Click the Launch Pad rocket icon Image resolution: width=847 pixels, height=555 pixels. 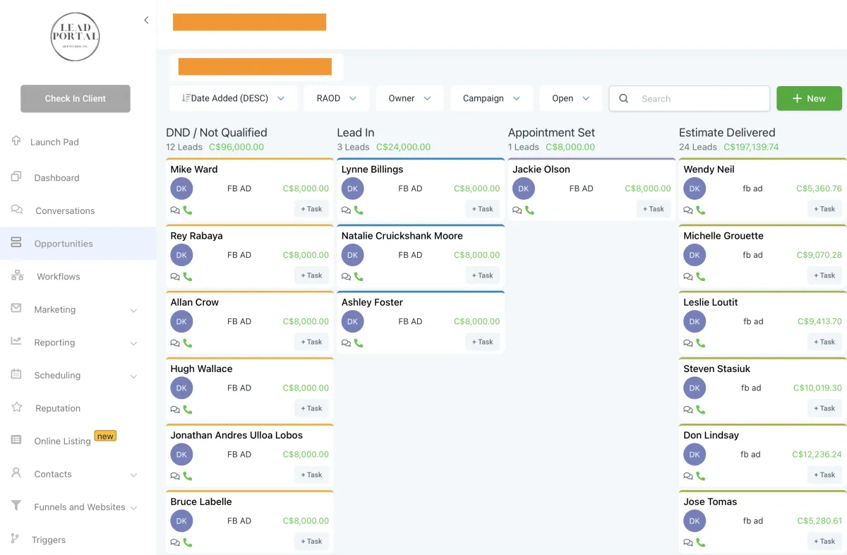(16, 141)
